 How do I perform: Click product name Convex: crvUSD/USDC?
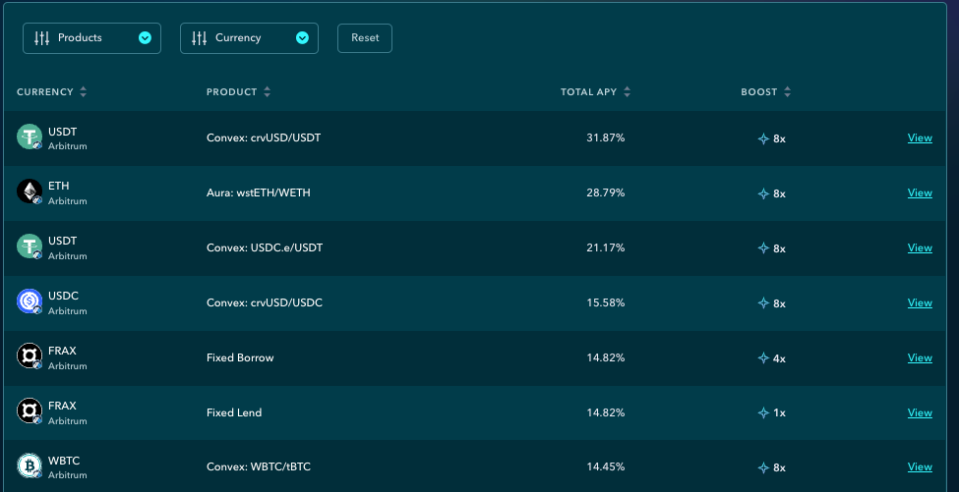pos(265,302)
